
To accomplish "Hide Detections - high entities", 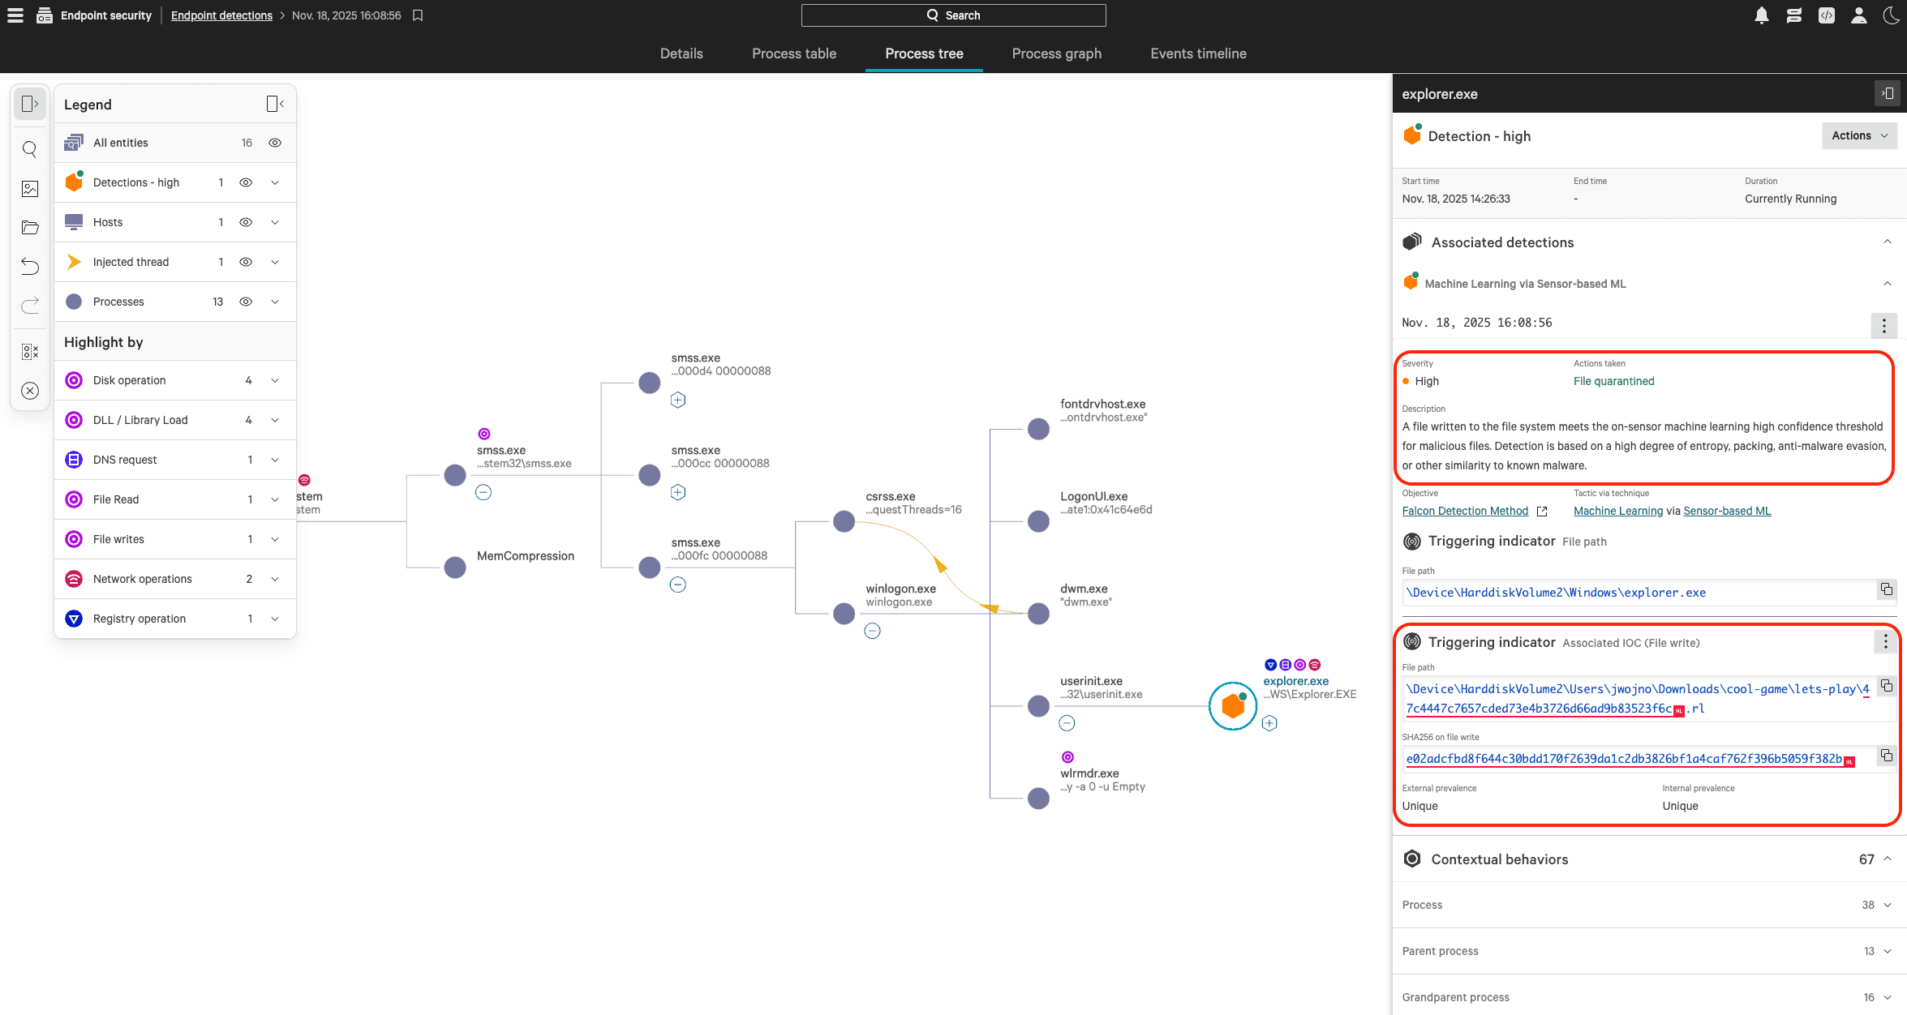I will pos(246,182).
